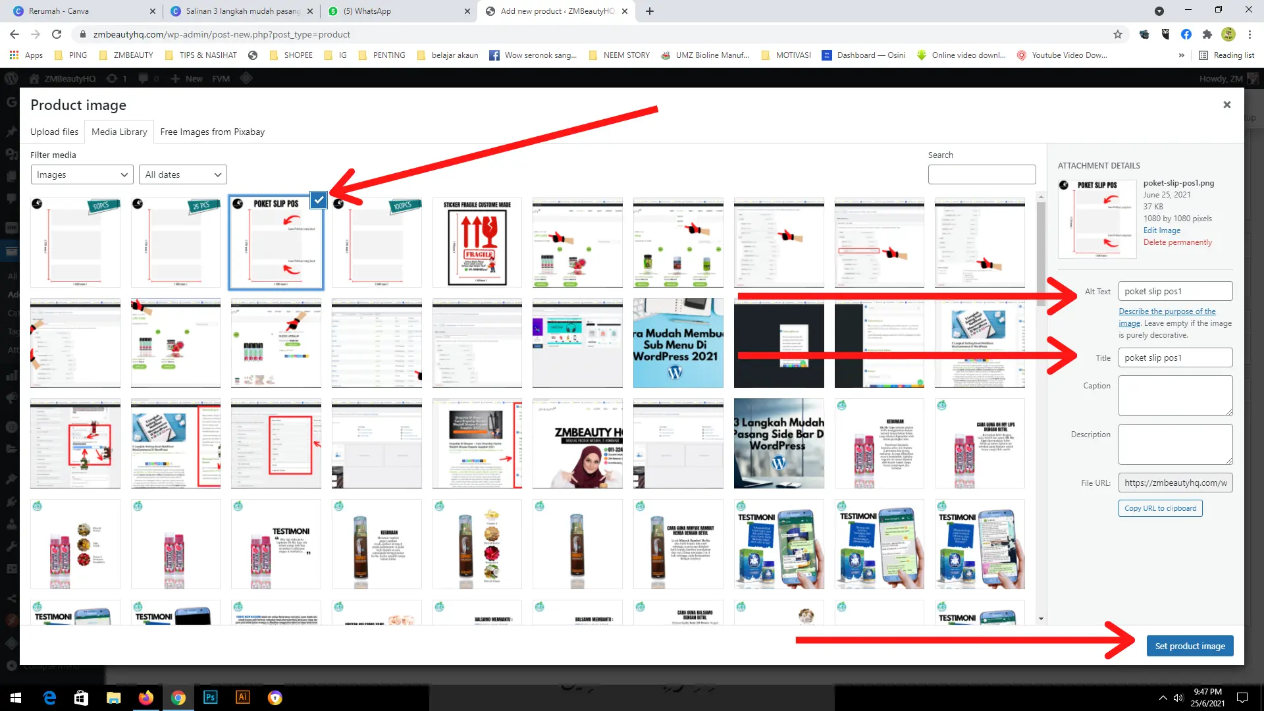Viewport: 1264px width, 711px height.
Task: Open the notifications action center
Action: click(1242, 698)
